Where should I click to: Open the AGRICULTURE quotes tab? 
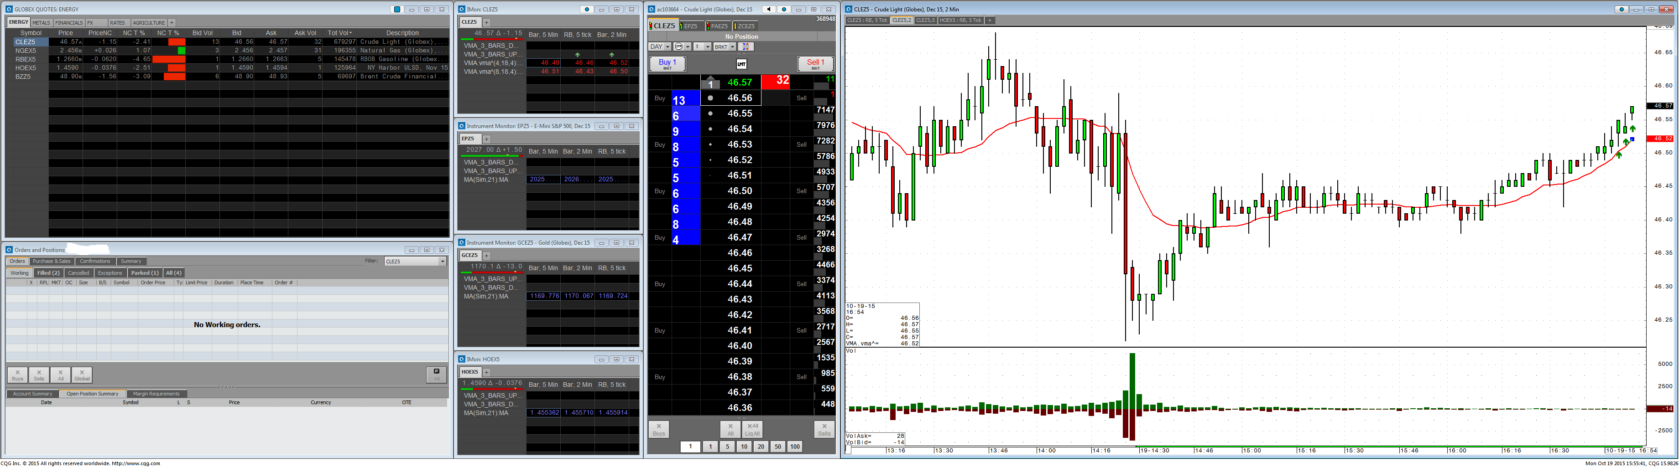(149, 23)
